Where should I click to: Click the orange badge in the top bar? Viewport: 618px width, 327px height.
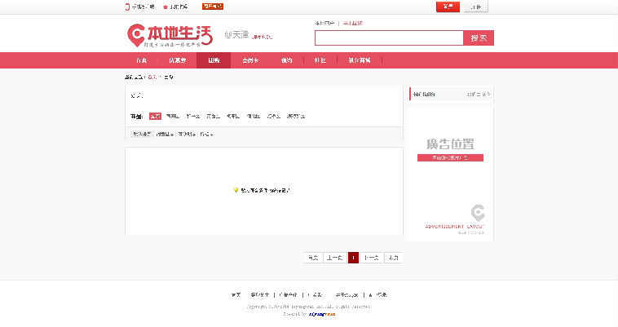(x=213, y=7)
